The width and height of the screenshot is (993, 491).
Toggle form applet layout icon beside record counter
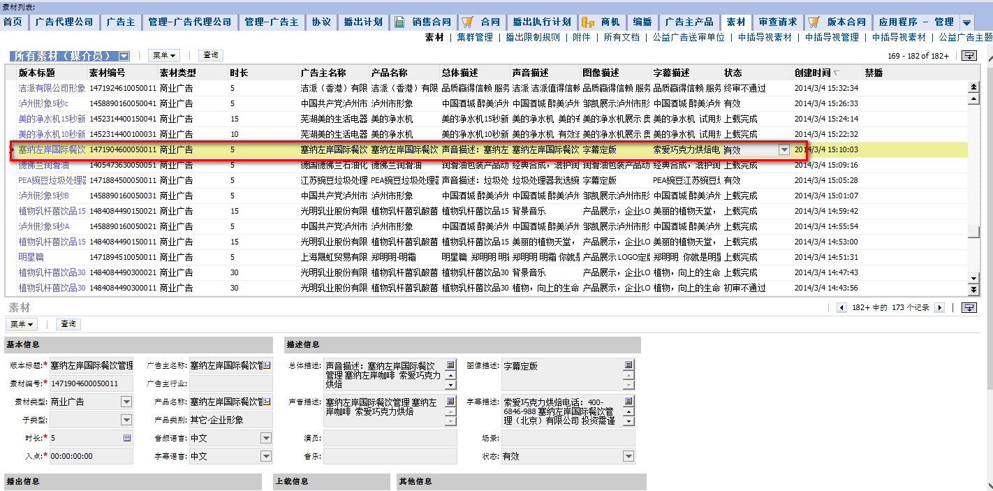pyautogui.click(x=969, y=307)
